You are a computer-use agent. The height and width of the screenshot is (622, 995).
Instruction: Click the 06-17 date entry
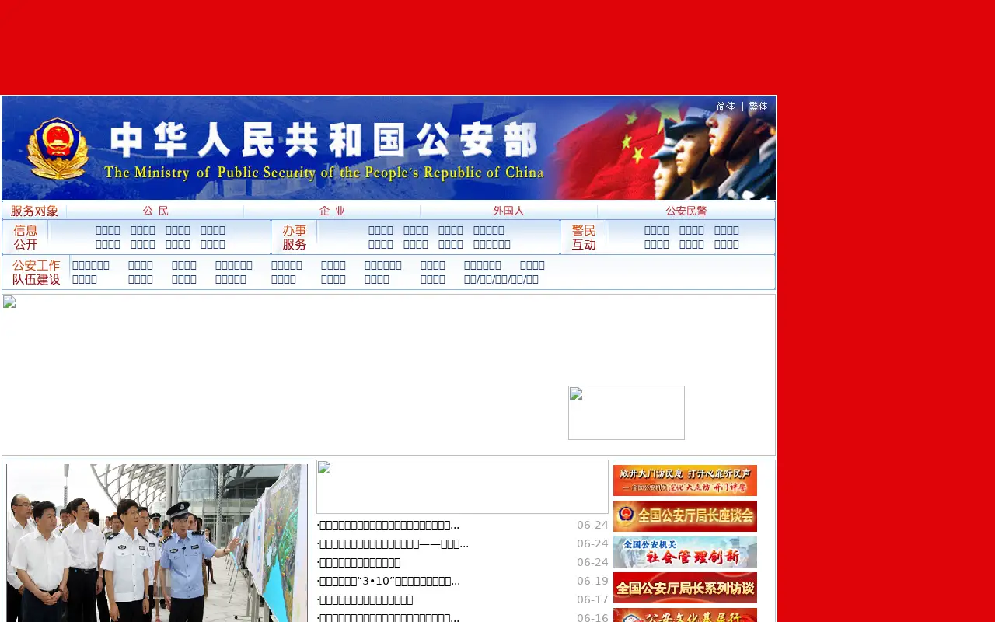592,600
